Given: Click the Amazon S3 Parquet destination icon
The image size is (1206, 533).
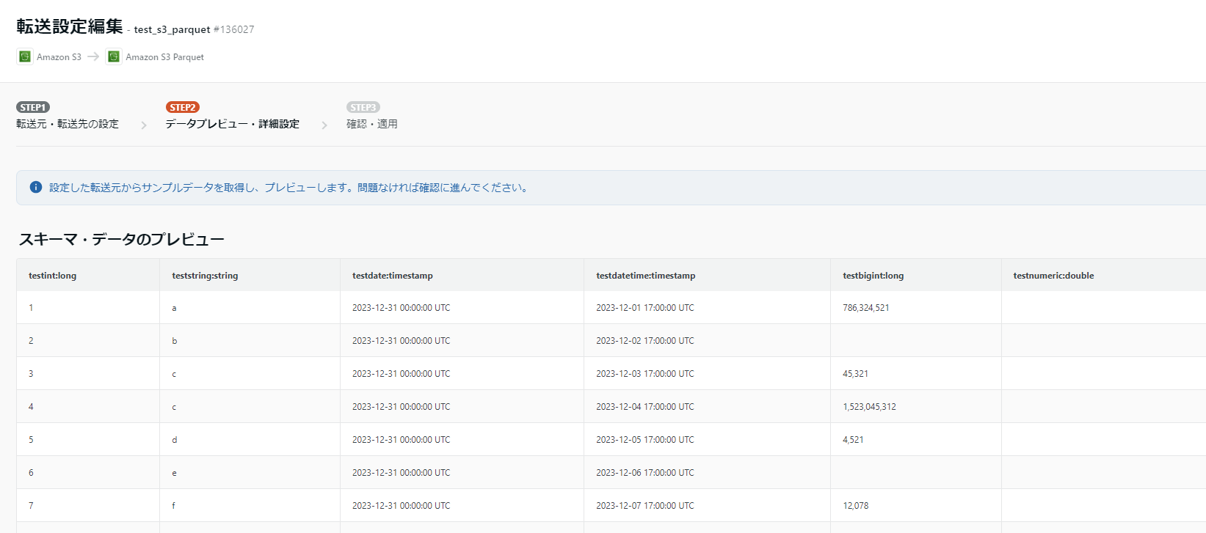Looking at the screenshot, I should [114, 56].
